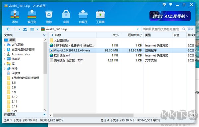Select the 库 library icon
The image size is (199, 127).
[9, 64]
